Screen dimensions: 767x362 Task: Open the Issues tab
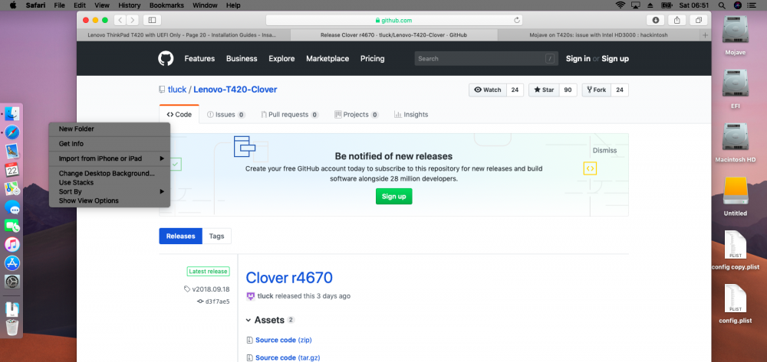point(226,115)
